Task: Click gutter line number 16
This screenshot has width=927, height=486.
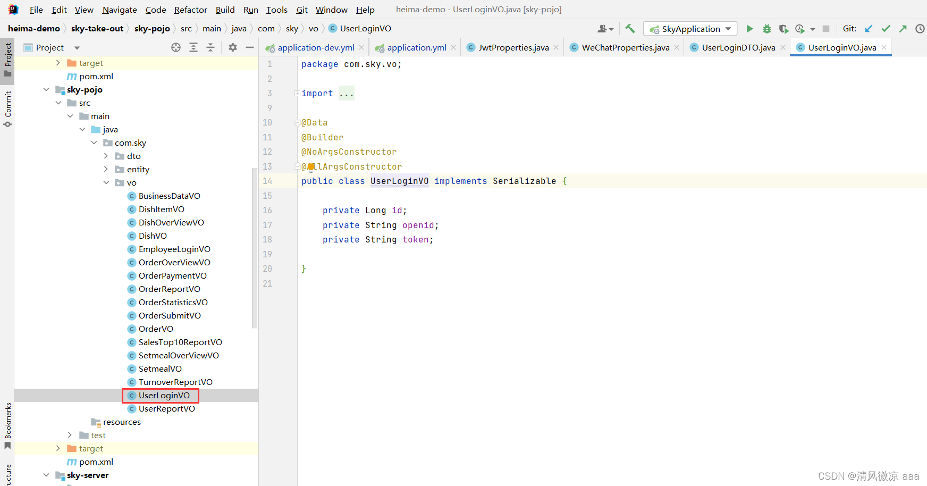Action: pyautogui.click(x=267, y=211)
